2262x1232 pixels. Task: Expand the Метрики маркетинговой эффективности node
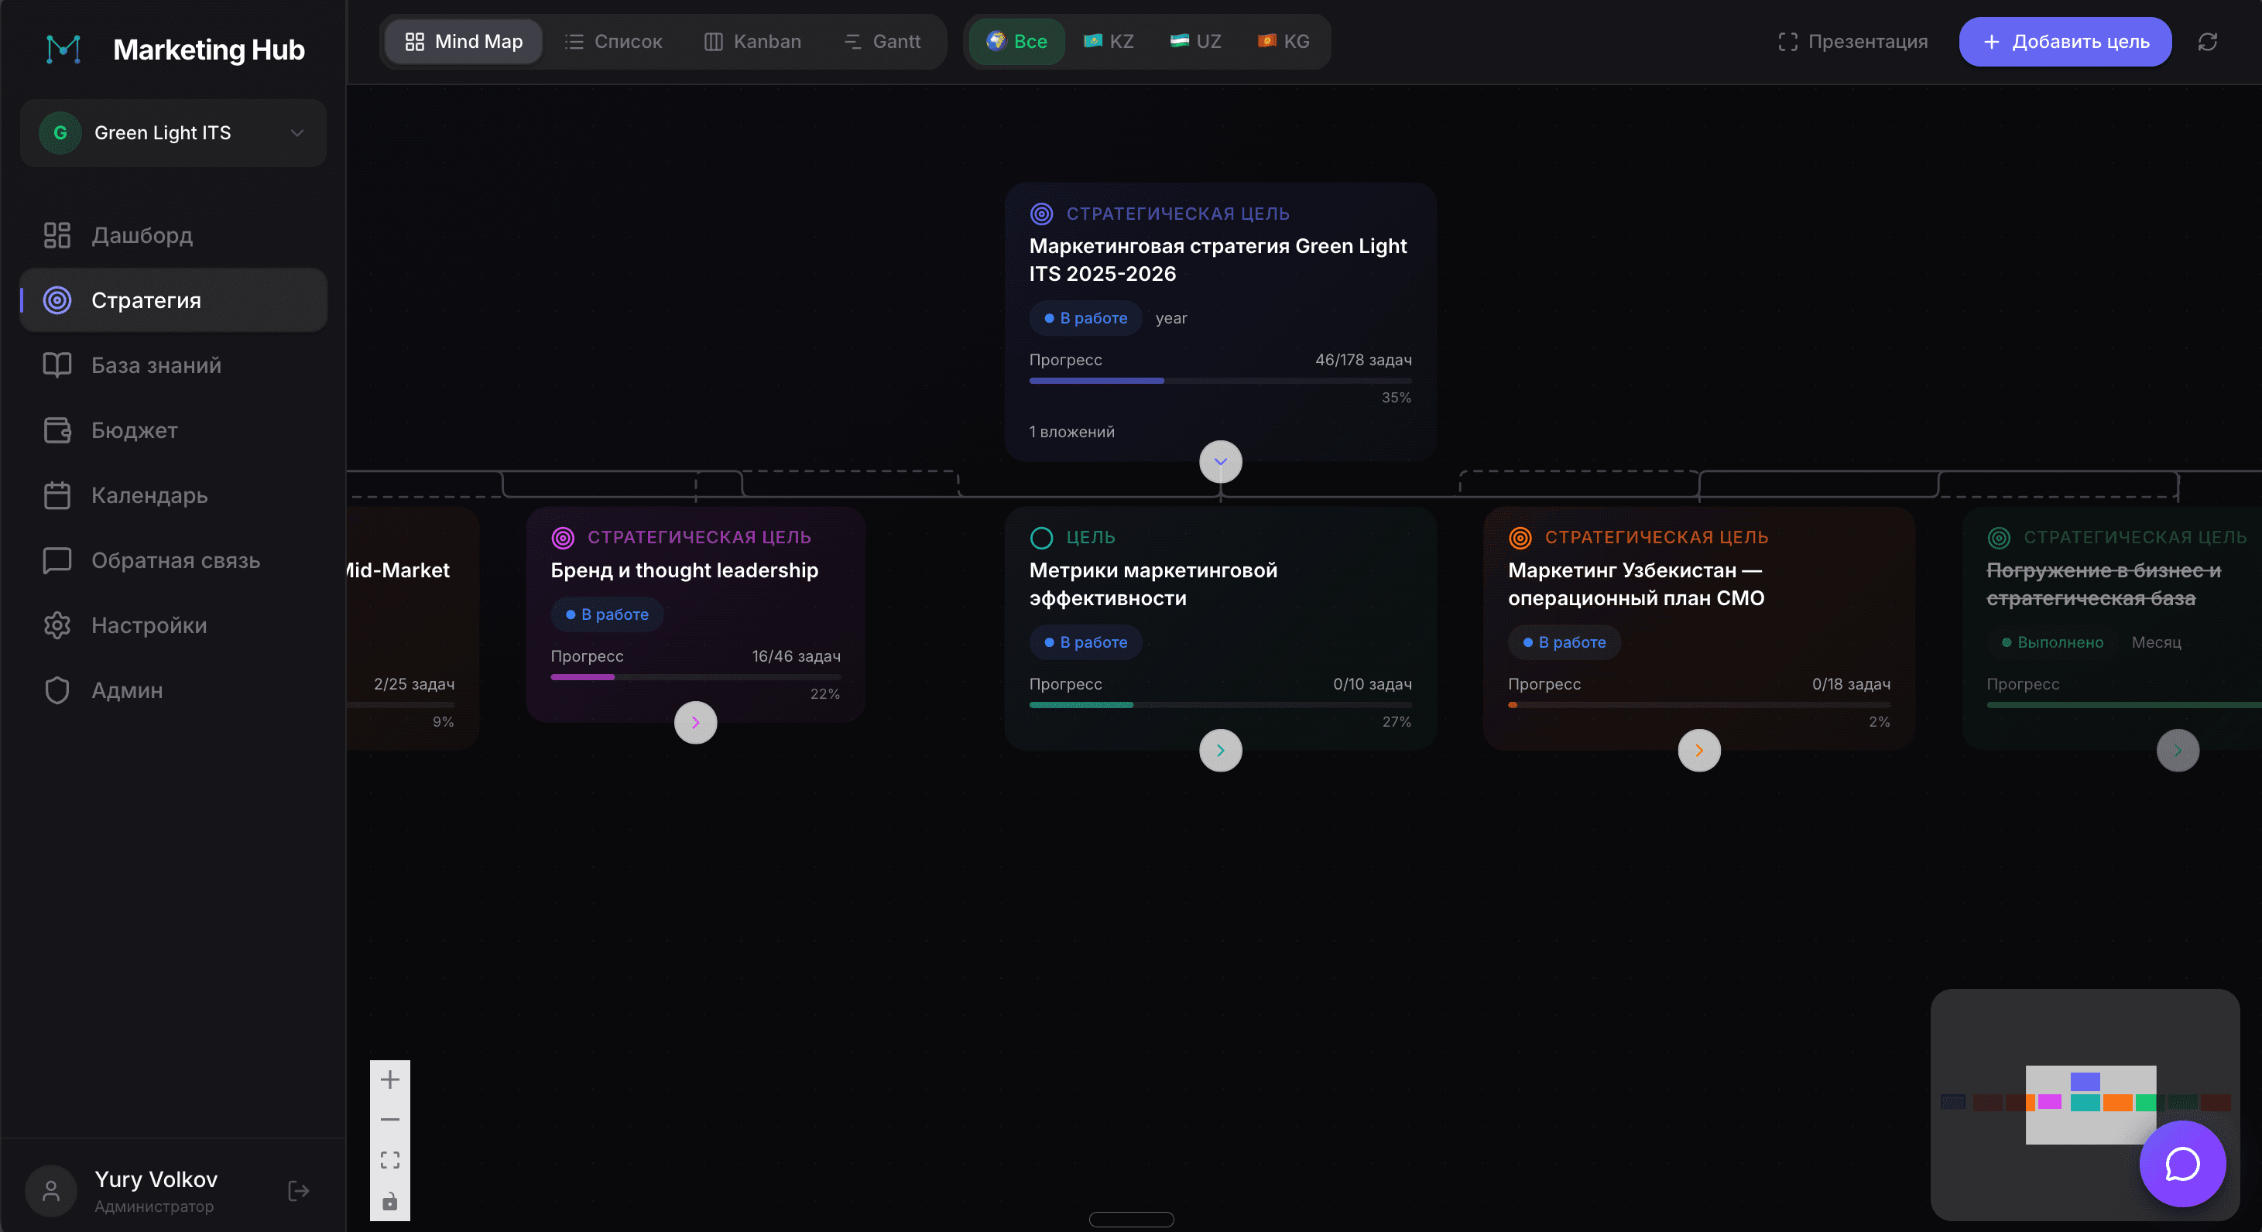[1220, 750]
